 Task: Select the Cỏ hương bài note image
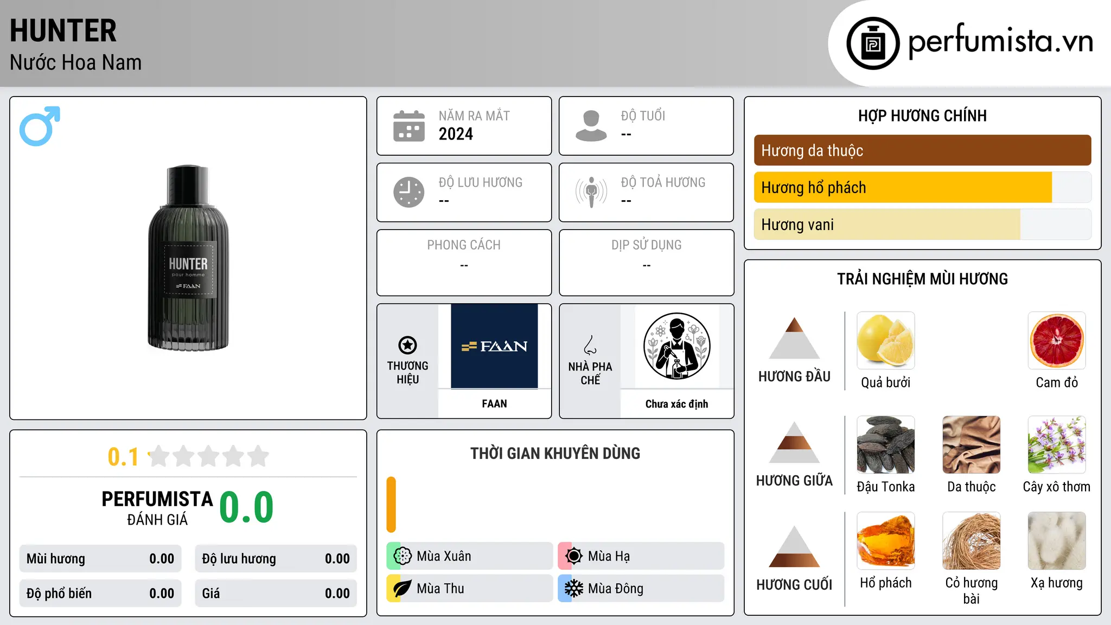click(x=972, y=541)
